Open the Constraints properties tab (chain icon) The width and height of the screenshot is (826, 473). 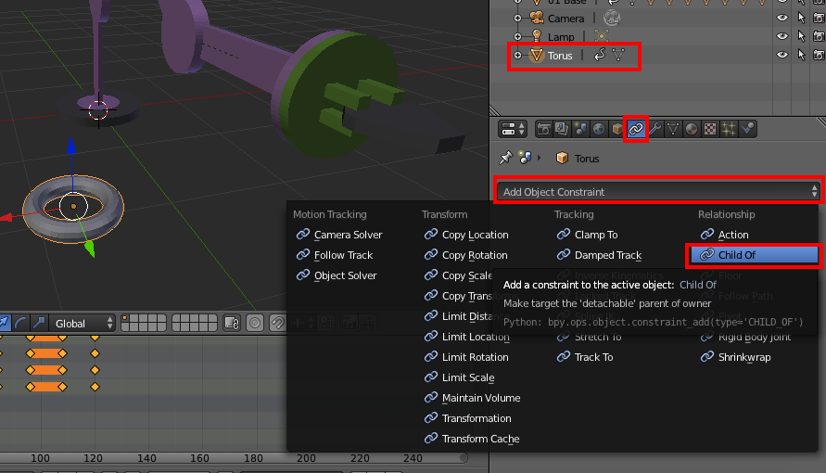636,129
